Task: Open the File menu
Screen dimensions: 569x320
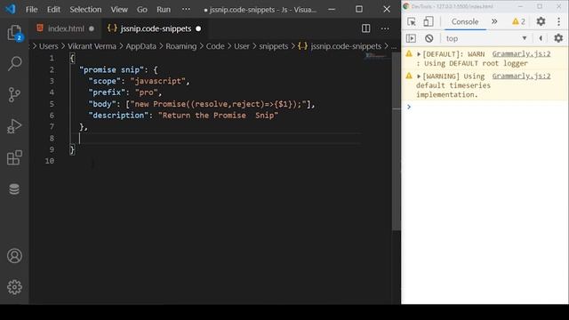Action: pyautogui.click(x=32, y=10)
